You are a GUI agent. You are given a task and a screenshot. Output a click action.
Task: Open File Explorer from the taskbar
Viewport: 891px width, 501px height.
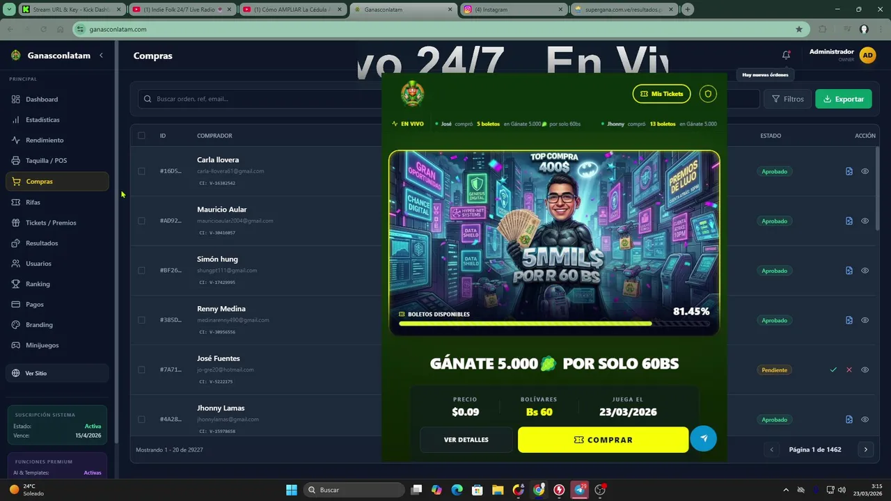[498, 490]
